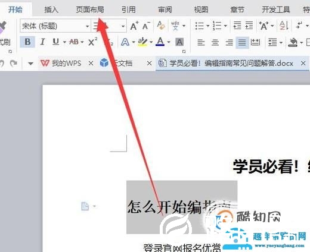The width and height of the screenshot is (310, 252).
Task: Toggle strikethrough AB formatting
Action: 74,42
